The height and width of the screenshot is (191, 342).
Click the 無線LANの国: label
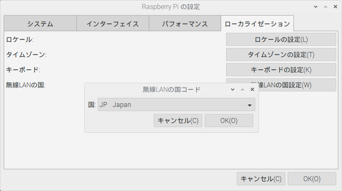click(x=25, y=85)
